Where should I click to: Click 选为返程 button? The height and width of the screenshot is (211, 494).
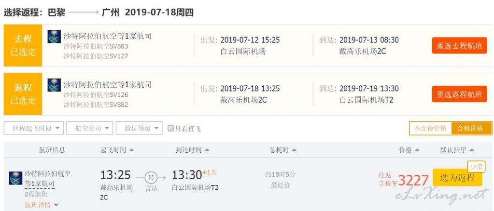457,178
